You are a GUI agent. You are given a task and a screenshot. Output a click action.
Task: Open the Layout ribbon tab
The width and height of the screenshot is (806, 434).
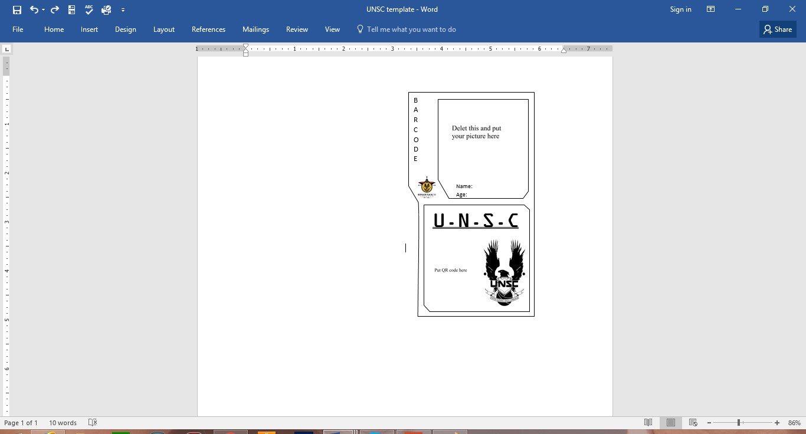pyautogui.click(x=163, y=29)
